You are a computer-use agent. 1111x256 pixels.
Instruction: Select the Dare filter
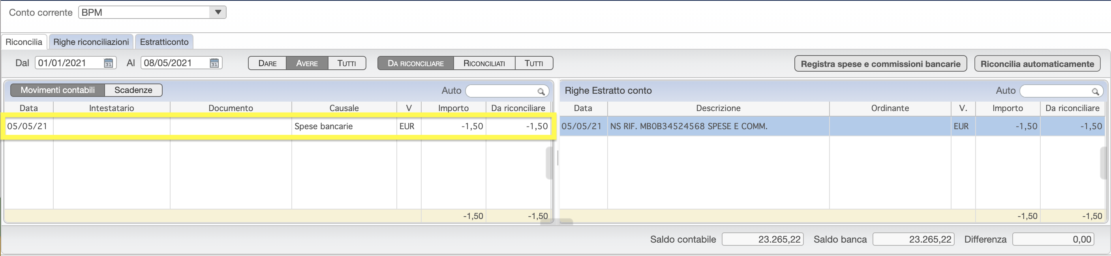click(x=267, y=63)
